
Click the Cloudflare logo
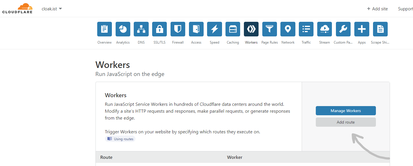[x=17, y=9]
